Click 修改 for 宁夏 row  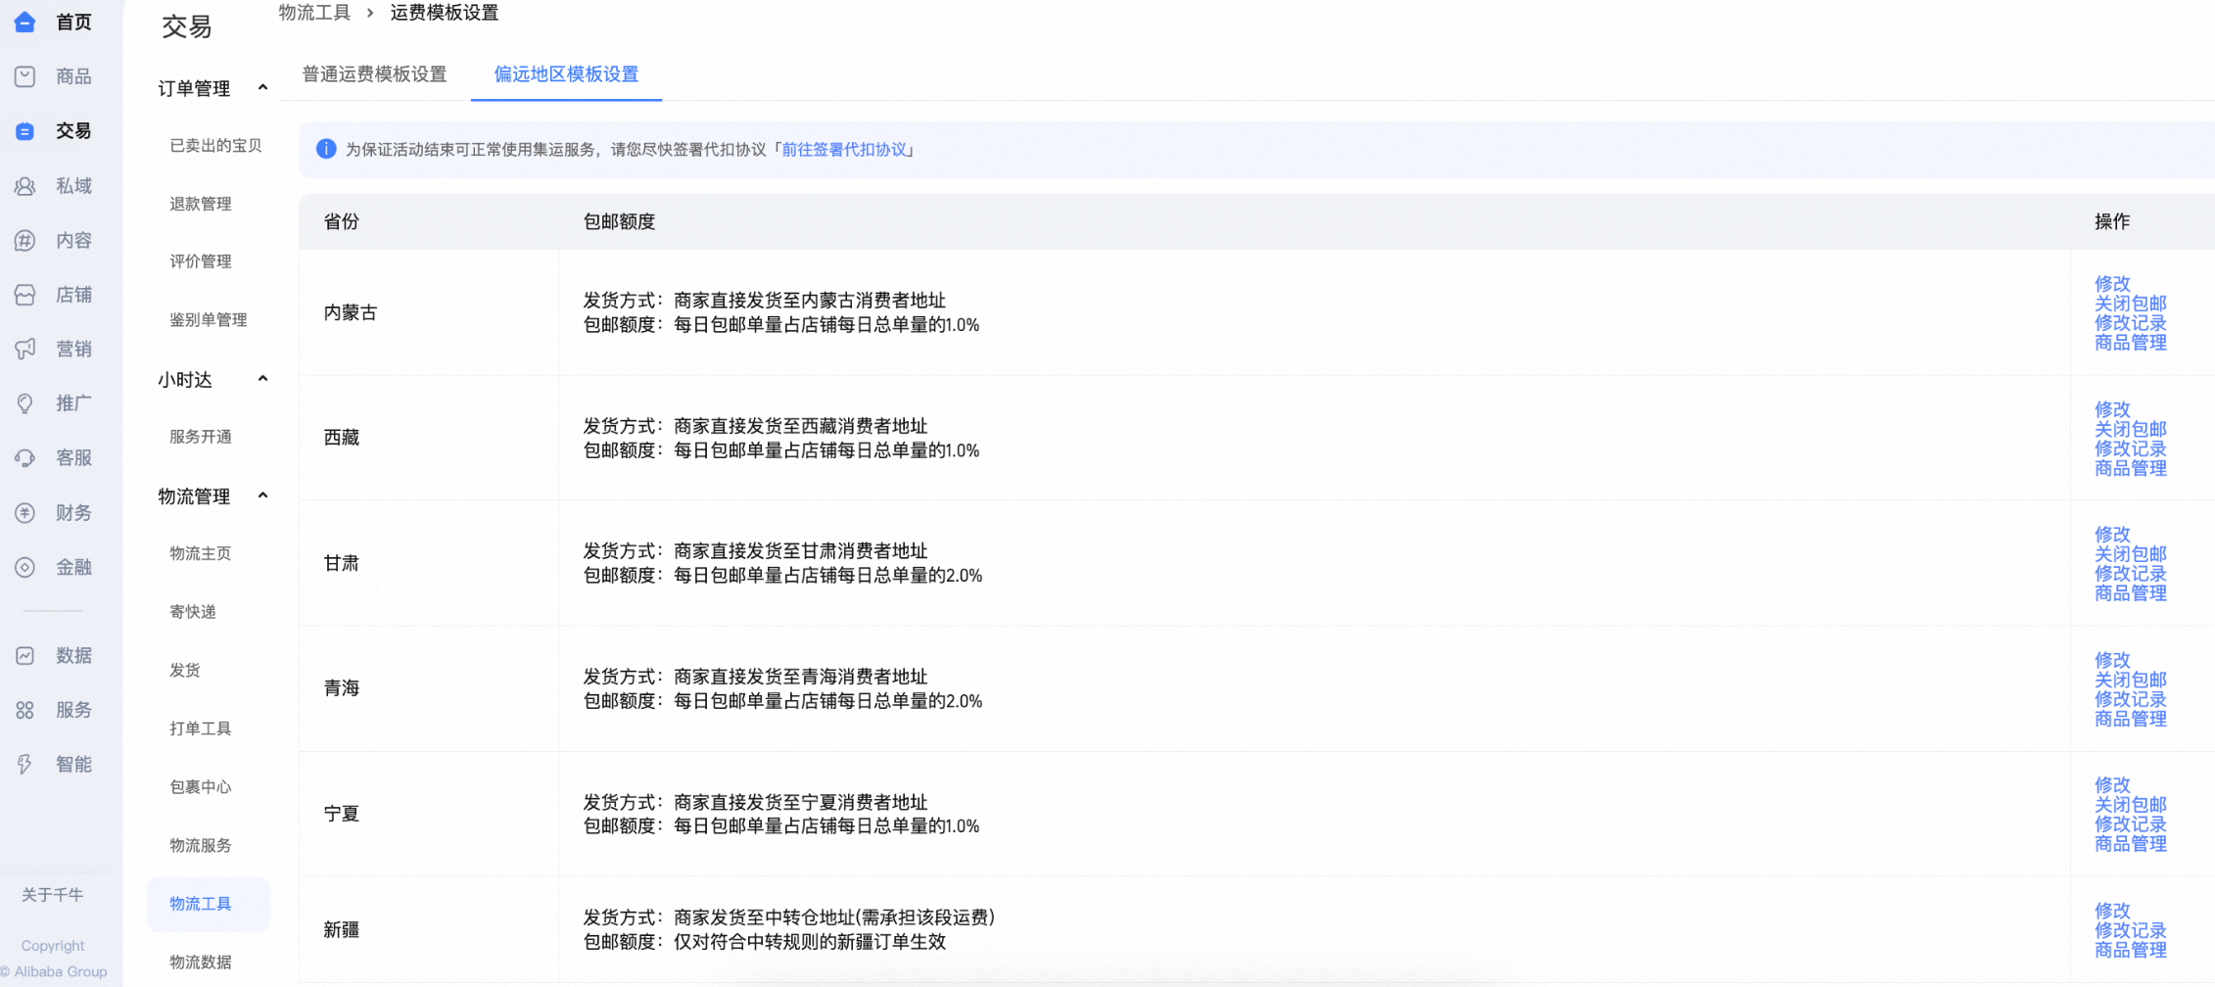(2112, 784)
